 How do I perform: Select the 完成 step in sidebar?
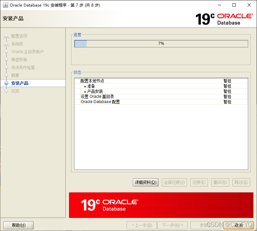coord(15,91)
